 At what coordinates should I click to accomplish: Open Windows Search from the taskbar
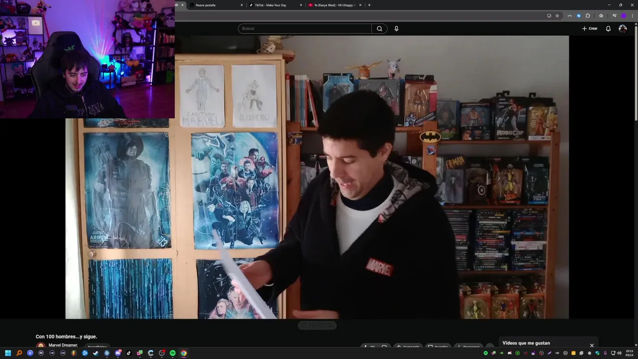[x=19, y=353]
